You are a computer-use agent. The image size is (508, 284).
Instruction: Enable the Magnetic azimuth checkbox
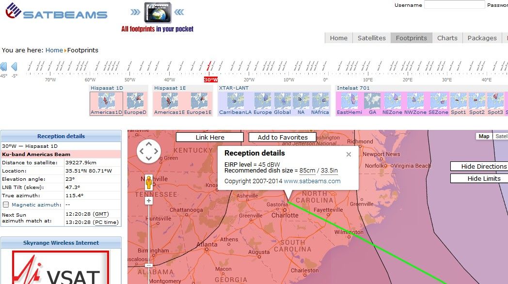tap(6, 205)
